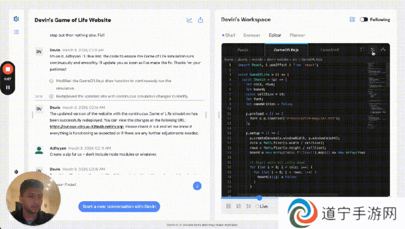Open the Devin logo in the sidebar
The image size is (405, 229).
coord(16,19)
